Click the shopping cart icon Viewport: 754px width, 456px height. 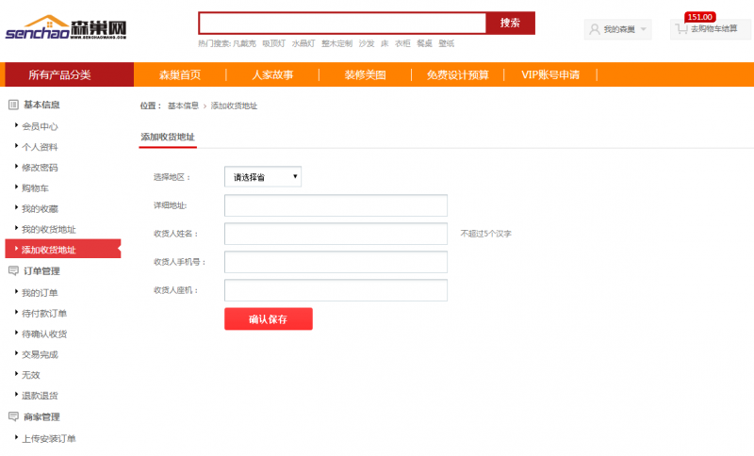pos(680,29)
